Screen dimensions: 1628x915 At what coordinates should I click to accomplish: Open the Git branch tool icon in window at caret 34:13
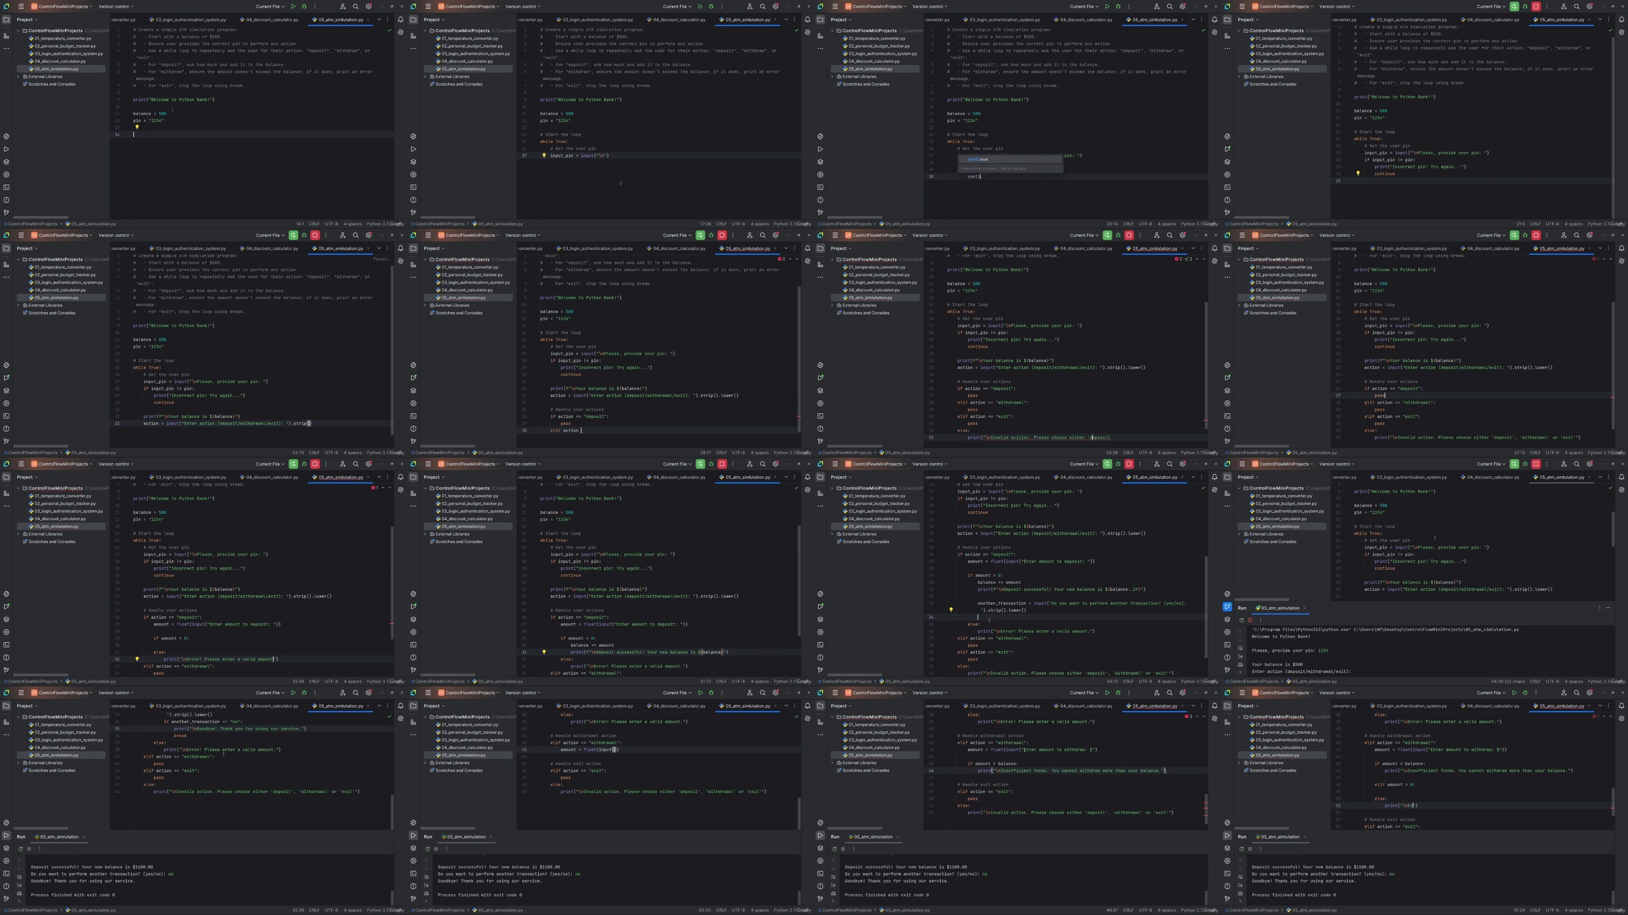tap(820, 670)
